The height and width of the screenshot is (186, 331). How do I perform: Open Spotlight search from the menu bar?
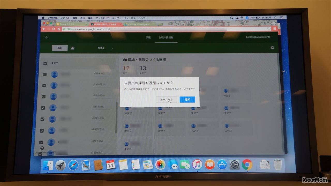(x=276, y=18)
